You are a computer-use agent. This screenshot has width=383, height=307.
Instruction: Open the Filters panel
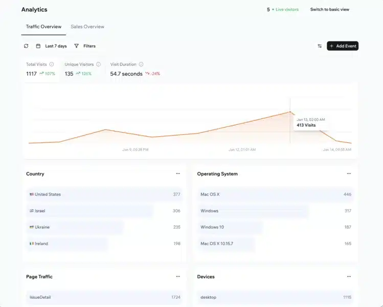[x=89, y=46]
